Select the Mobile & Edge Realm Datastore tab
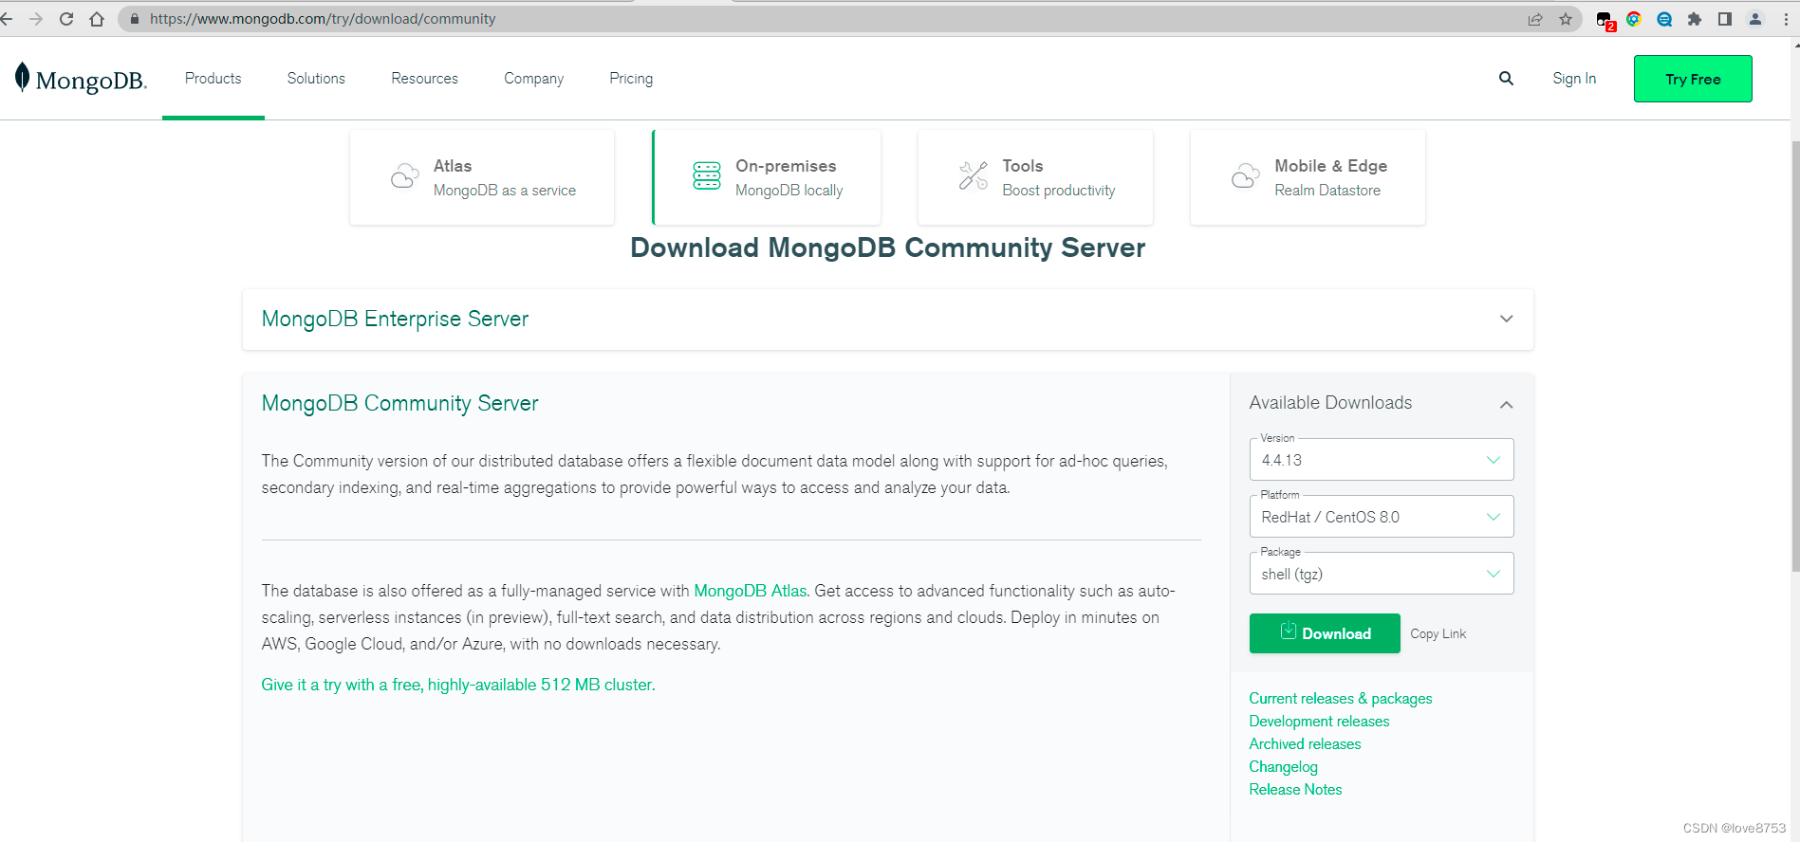This screenshot has height=842, width=1800. tap(1308, 177)
